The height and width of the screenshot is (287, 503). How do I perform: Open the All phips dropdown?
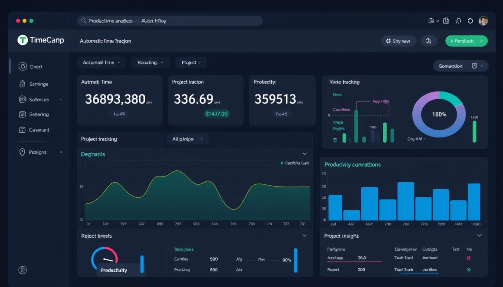[188, 139]
